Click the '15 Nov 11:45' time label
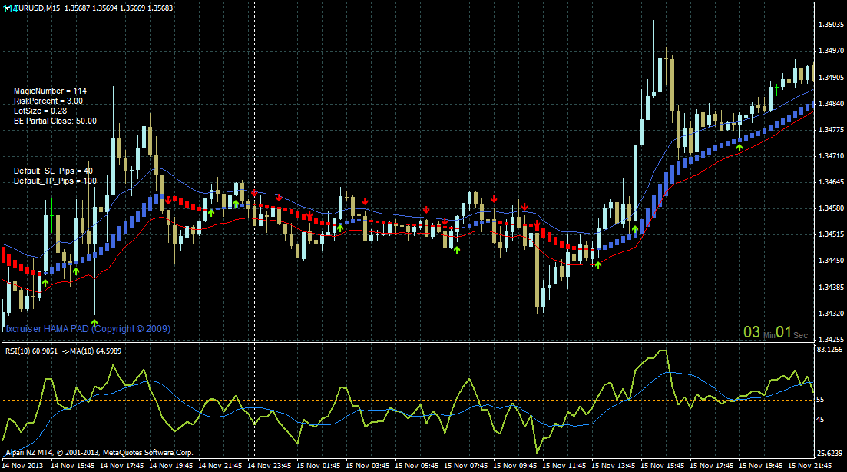This screenshot has height=472, width=847. (564, 466)
